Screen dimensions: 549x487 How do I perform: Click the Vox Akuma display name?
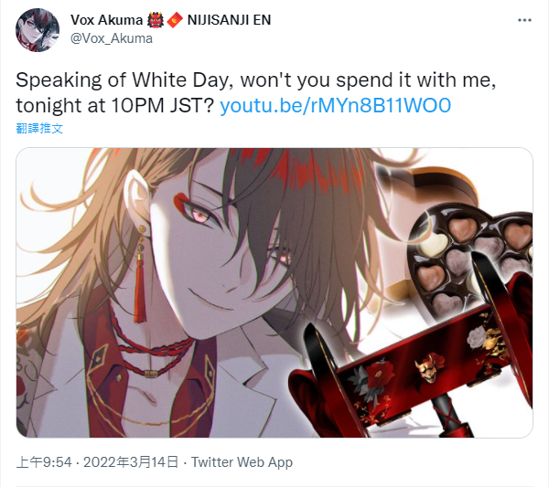(106, 20)
